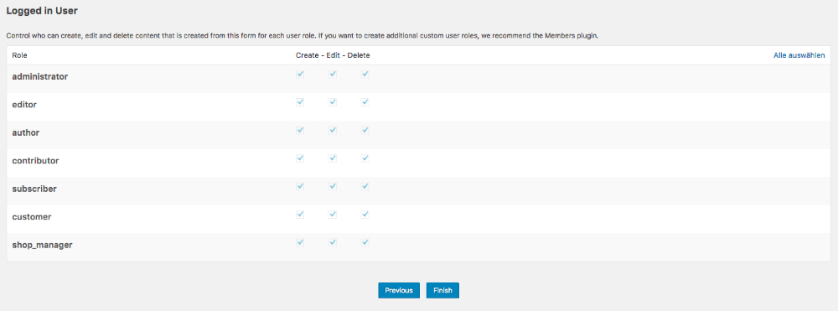Disable Edit permission for author
This screenshot has width=838, height=311.
tap(333, 130)
